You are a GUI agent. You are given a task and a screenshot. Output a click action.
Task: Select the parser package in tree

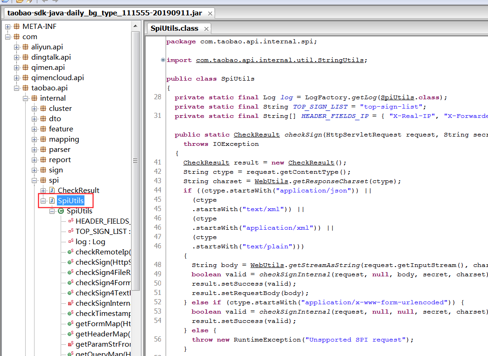60,150
